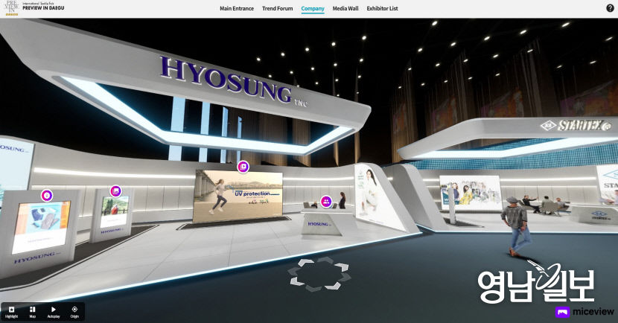Click the Highlight tool icon
618x323 pixels.
pyautogui.click(x=11, y=312)
